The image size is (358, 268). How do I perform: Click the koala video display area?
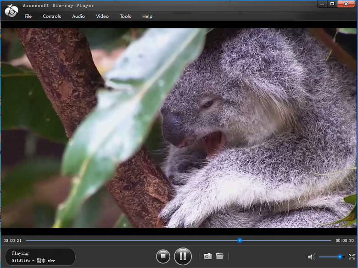[x=179, y=128]
